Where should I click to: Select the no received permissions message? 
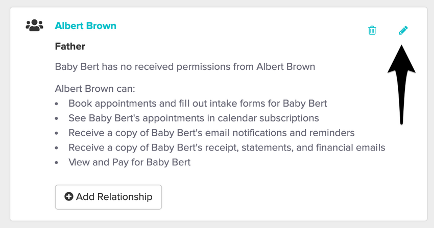185,67
